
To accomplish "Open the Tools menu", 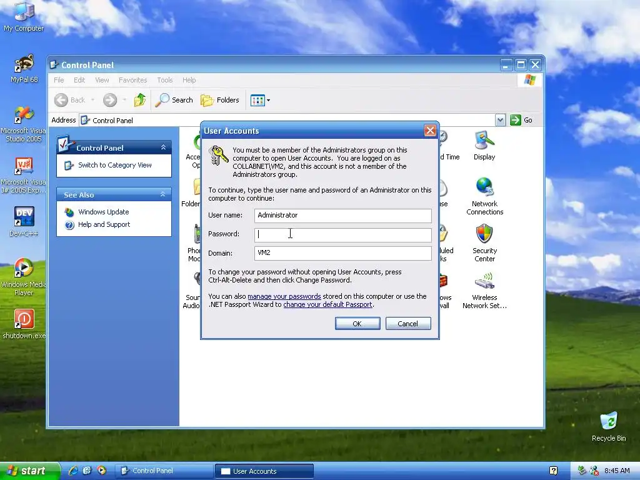I will [x=165, y=80].
